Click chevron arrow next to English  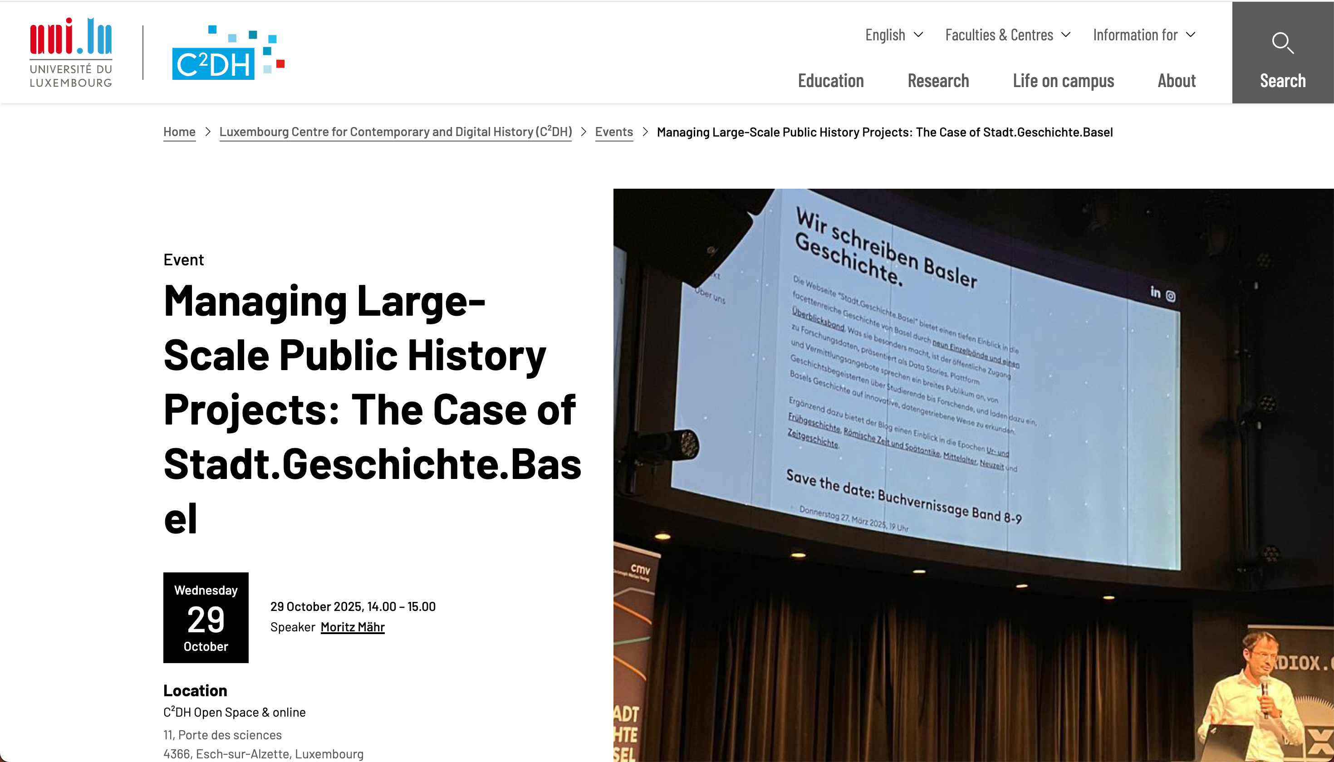pyautogui.click(x=918, y=35)
